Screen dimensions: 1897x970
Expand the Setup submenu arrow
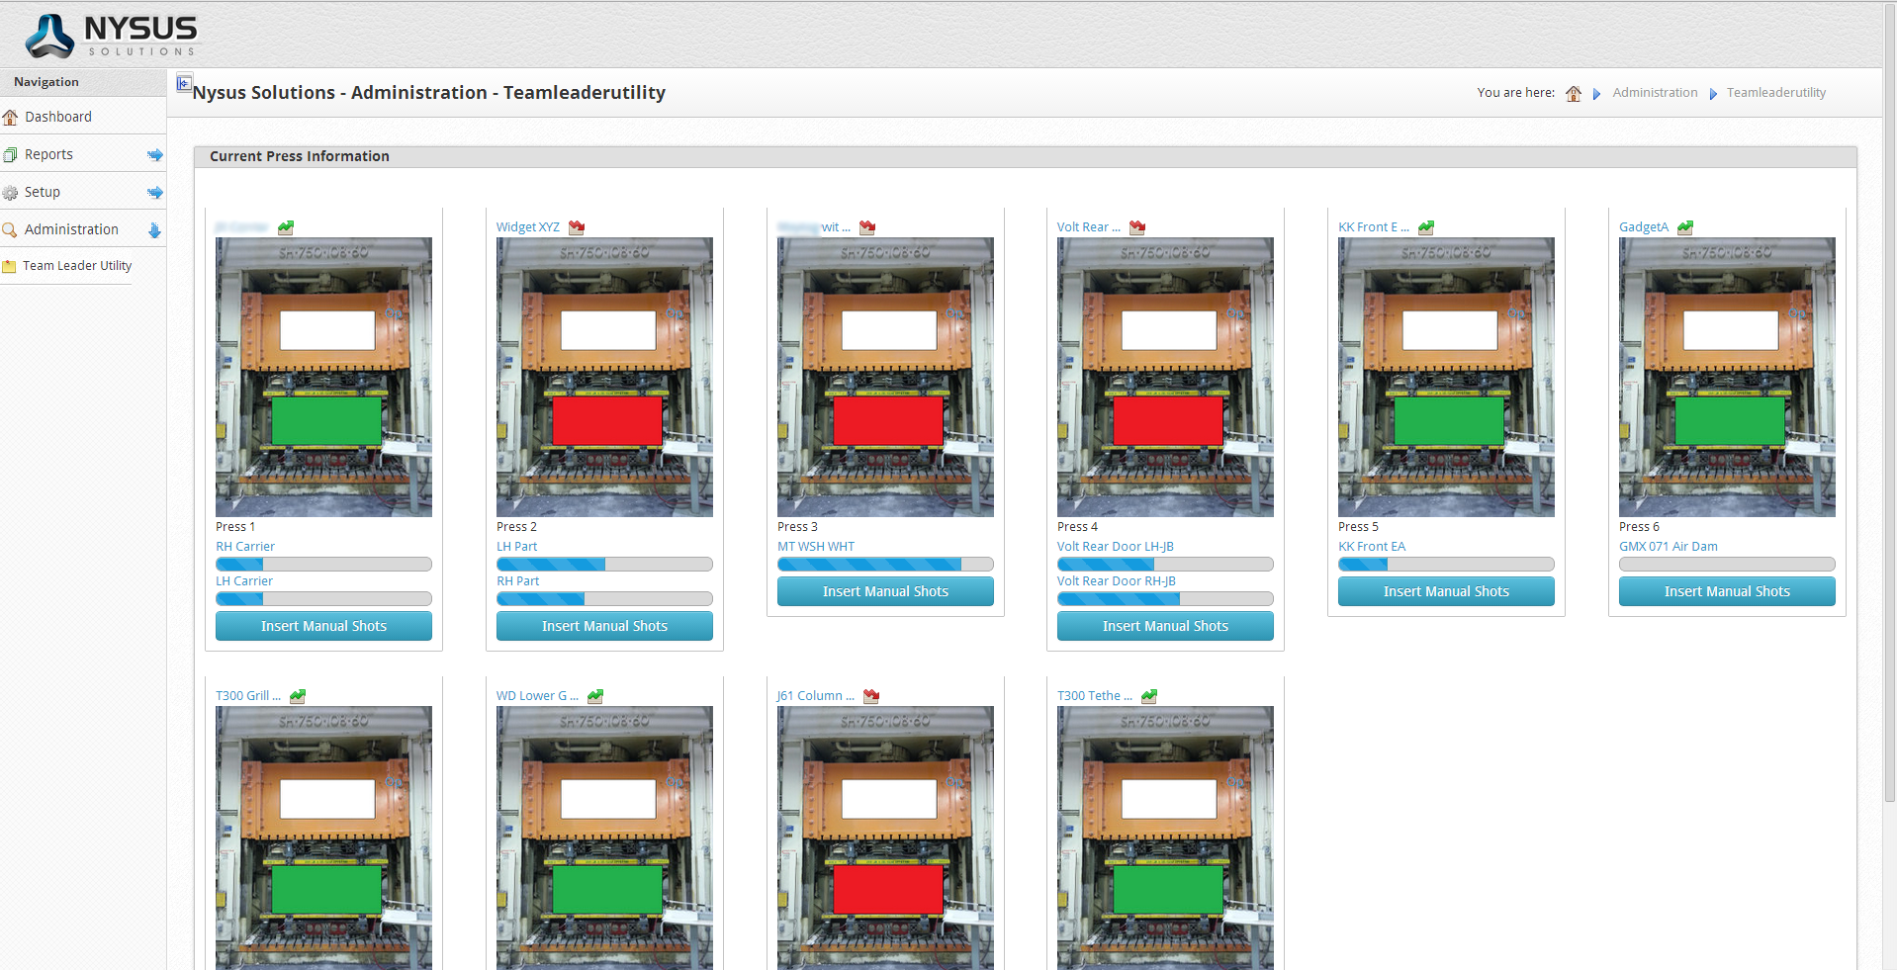pyautogui.click(x=154, y=193)
